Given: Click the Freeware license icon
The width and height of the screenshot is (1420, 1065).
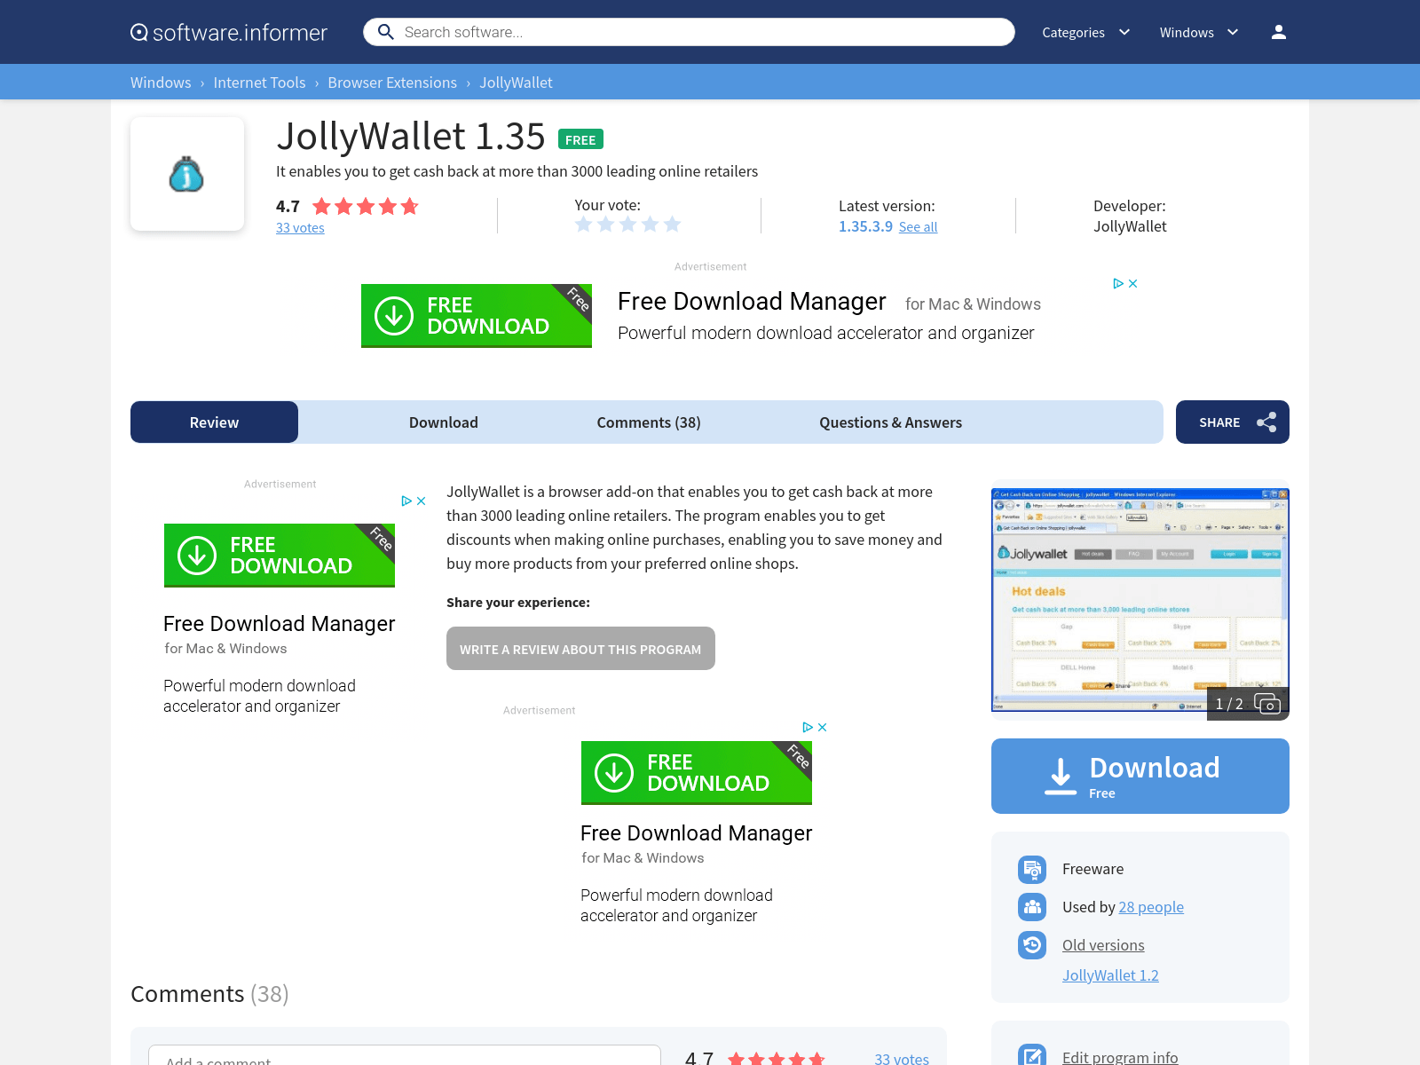Looking at the screenshot, I should coord(1032,869).
